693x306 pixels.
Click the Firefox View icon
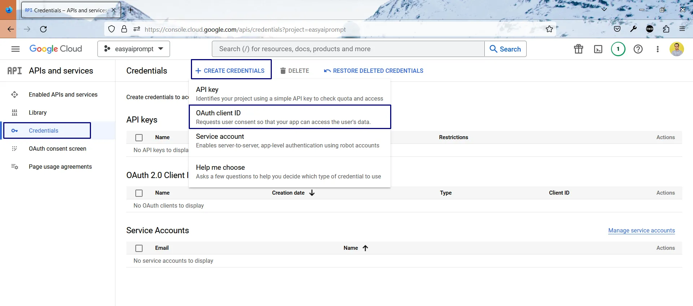pos(9,10)
